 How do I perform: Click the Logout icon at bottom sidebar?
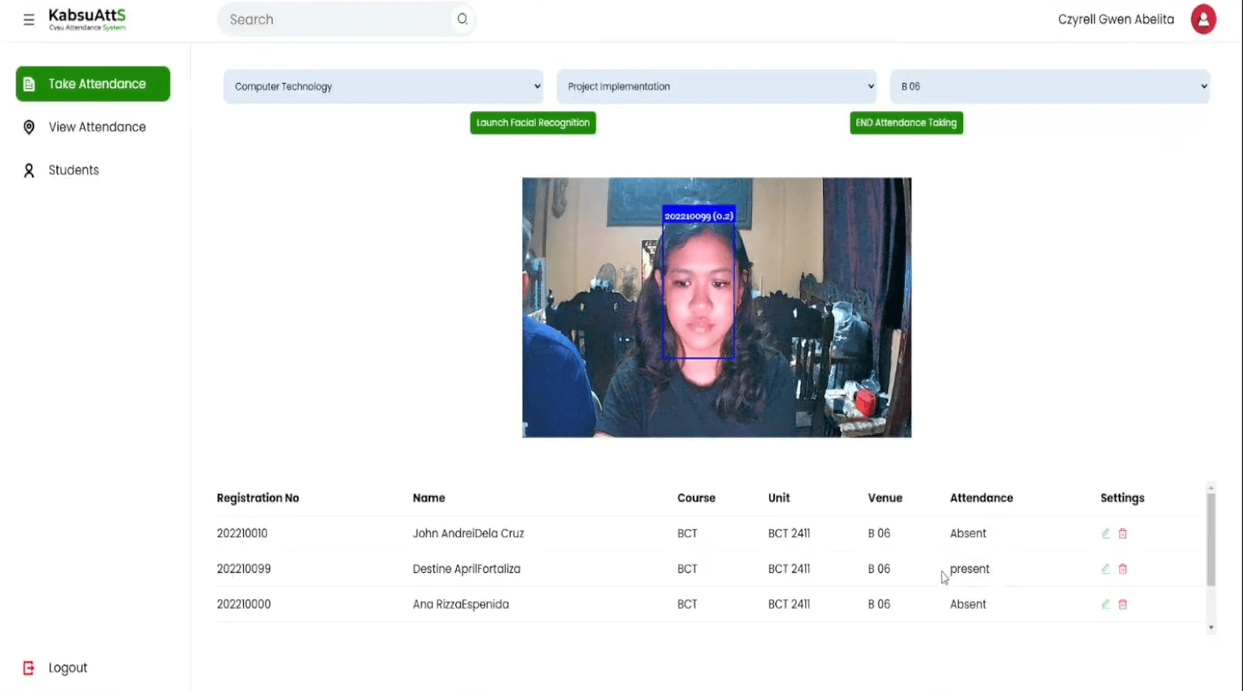[27, 667]
